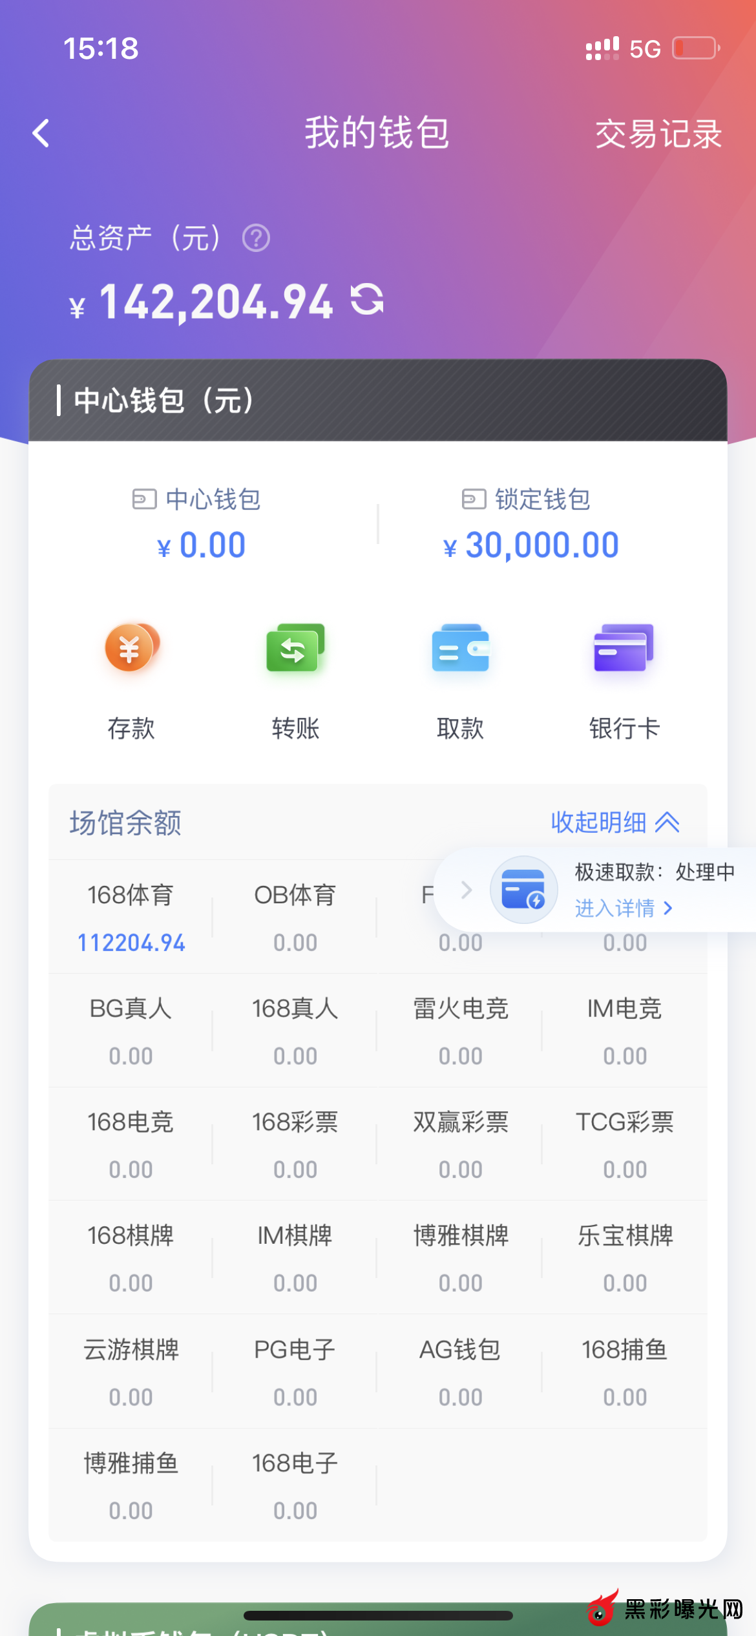Image resolution: width=756 pixels, height=1636 pixels.
Task: Select the 168体育 venue balance
Action: tap(131, 918)
